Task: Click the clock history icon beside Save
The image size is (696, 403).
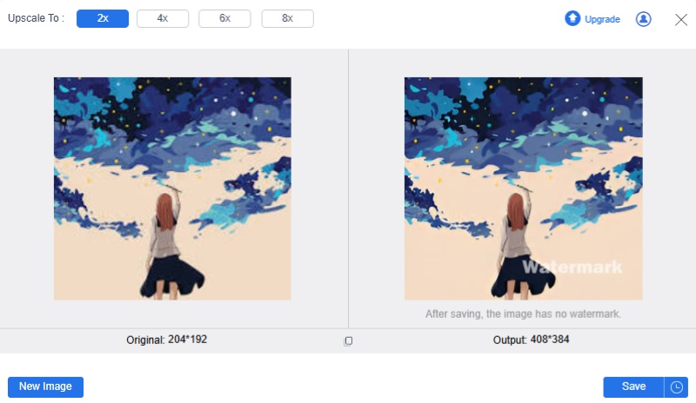Action: pyautogui.click(x=676, y=387)
